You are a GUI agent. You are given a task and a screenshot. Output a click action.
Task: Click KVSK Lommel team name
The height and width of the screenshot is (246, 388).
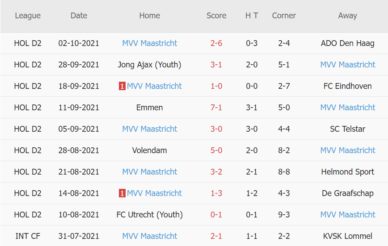[347, 236]
